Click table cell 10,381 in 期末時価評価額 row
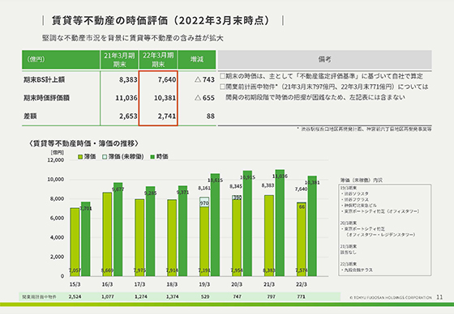This screenshot has width=454, height=314. 165,98
